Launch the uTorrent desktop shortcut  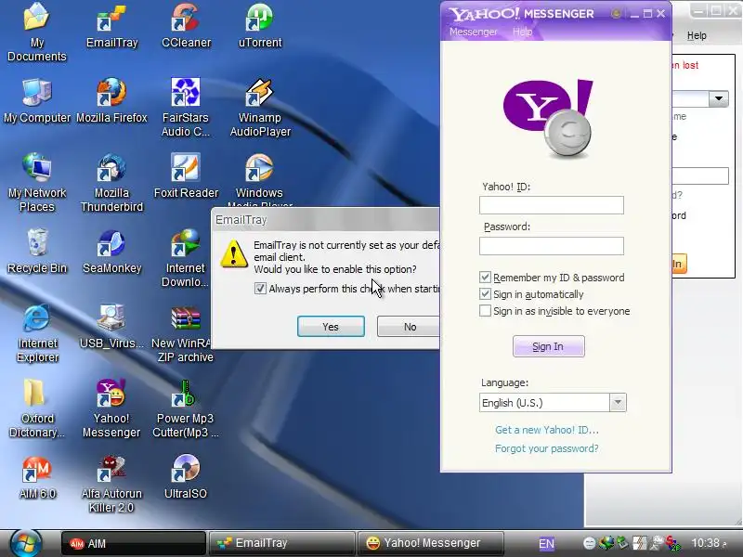(260, 26)
